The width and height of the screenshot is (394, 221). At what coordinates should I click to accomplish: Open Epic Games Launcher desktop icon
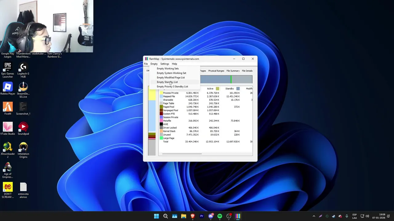click(x=8, y=70)
